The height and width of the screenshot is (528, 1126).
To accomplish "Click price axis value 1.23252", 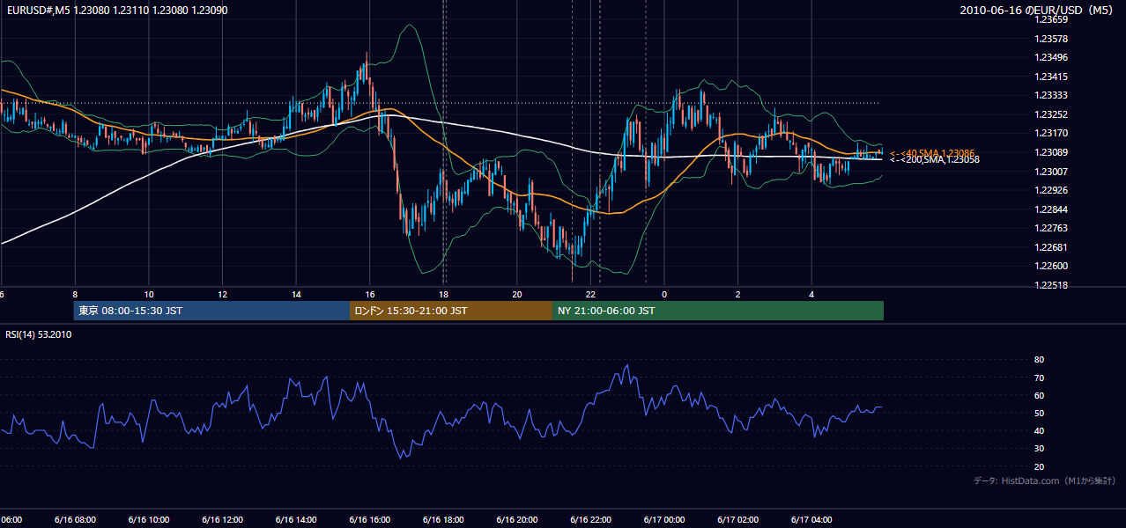I will [x=1050, y=114].
